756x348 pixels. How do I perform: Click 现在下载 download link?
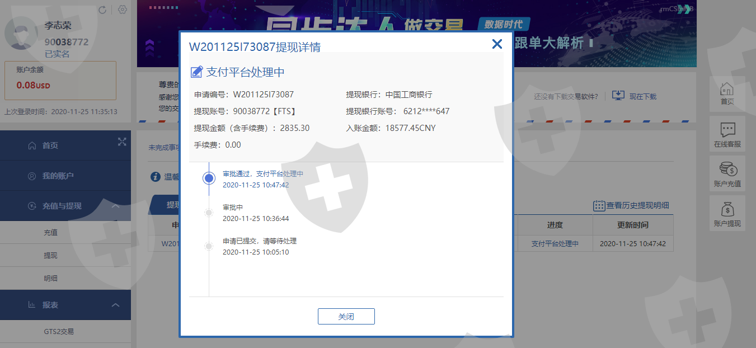(x=643, y=96)
